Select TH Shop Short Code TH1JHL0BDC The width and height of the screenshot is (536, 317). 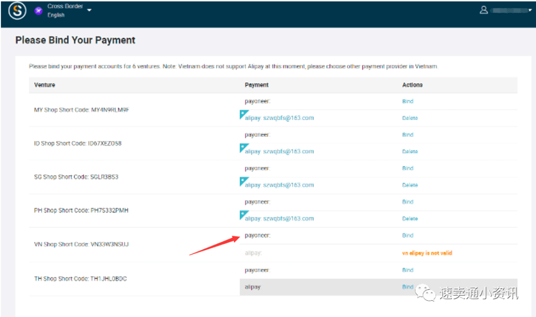click(80, 279)
